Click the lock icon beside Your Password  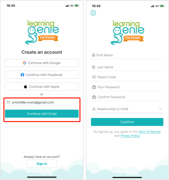(94, 87)
